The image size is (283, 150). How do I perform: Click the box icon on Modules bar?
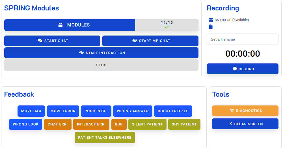point(61,25)
